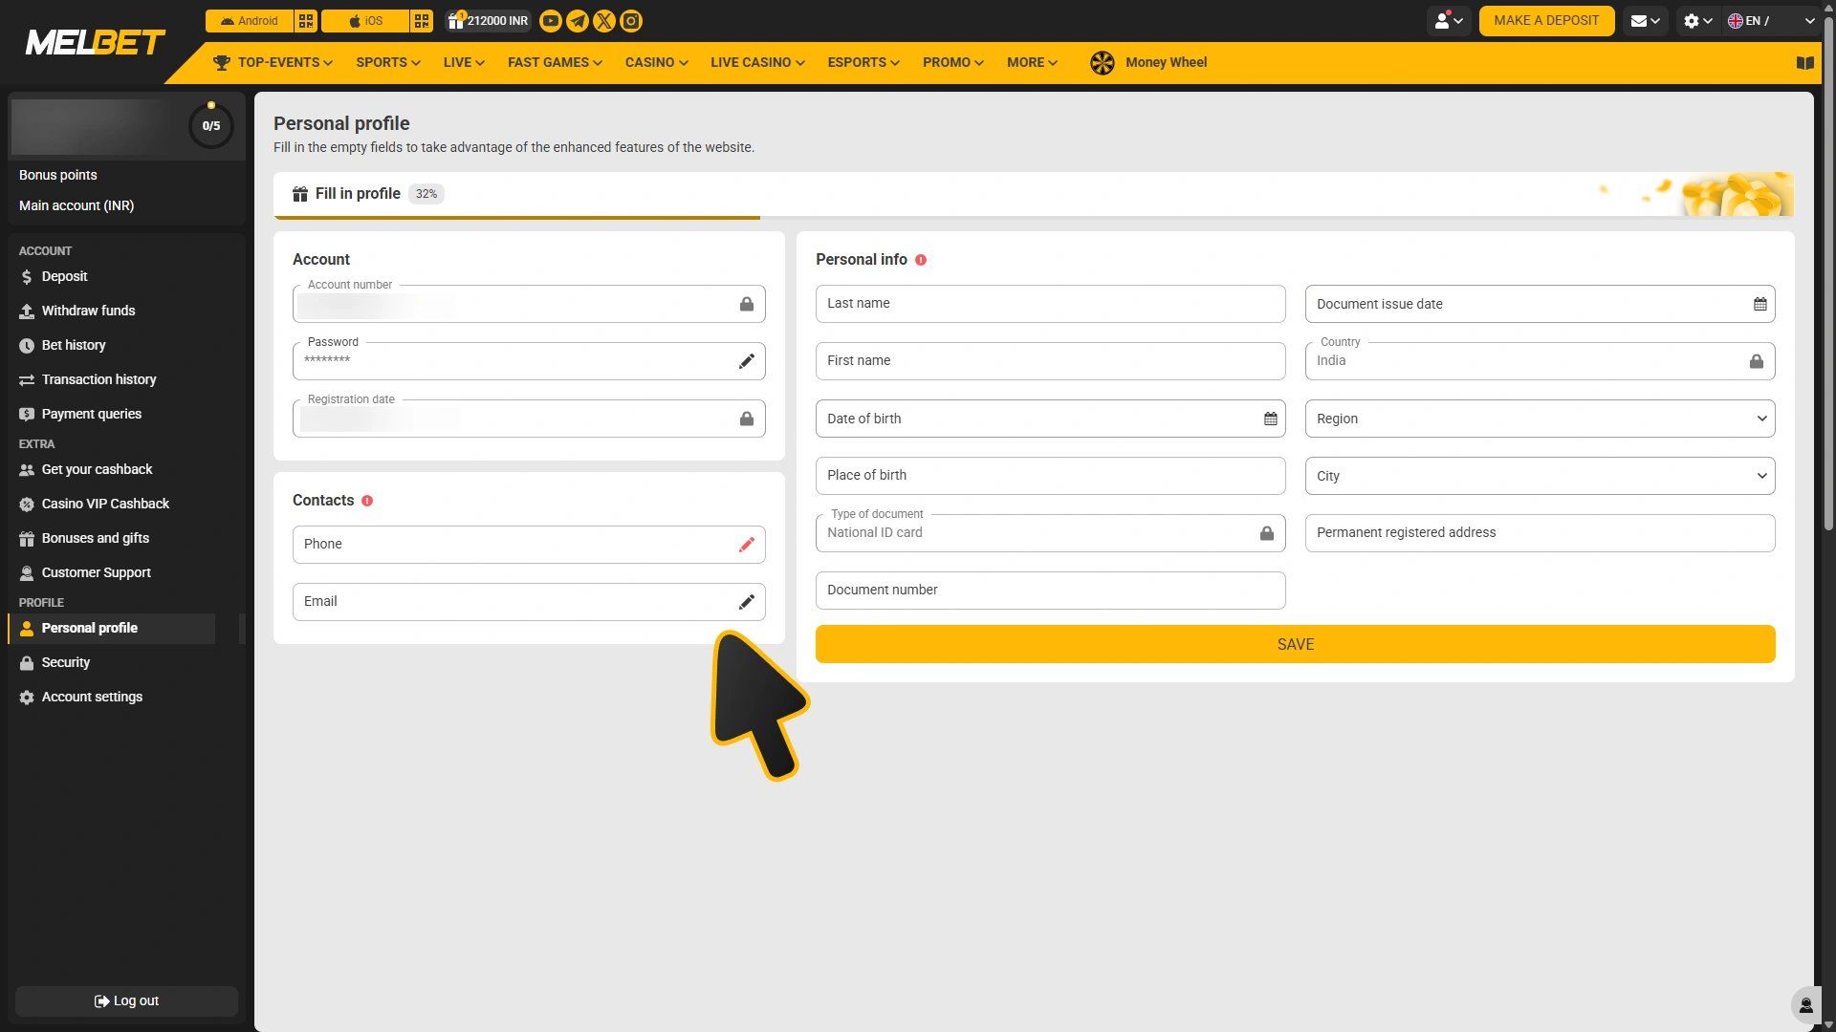Expand the LIVE CASINO menu
The image size is (1836, 1032).
coord(757,63)
